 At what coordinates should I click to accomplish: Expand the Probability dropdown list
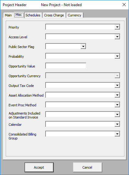click(x=117, y=56)
